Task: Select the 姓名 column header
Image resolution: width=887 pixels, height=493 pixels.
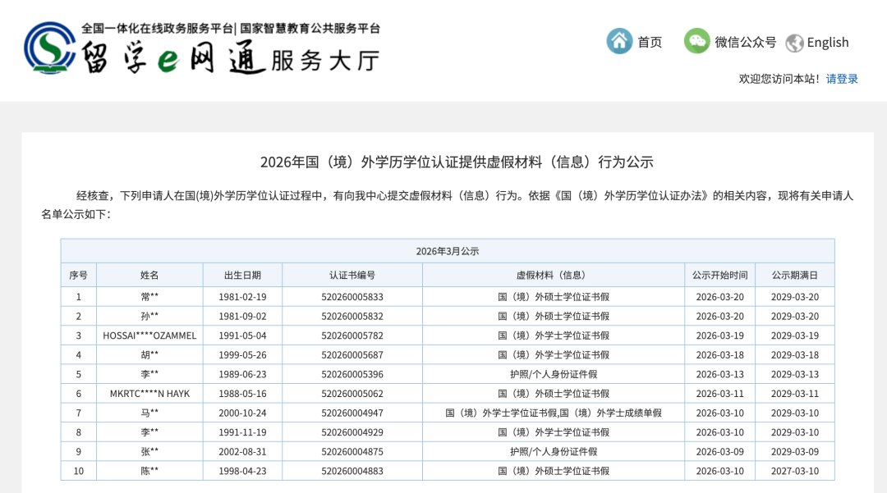Action: 149,275
